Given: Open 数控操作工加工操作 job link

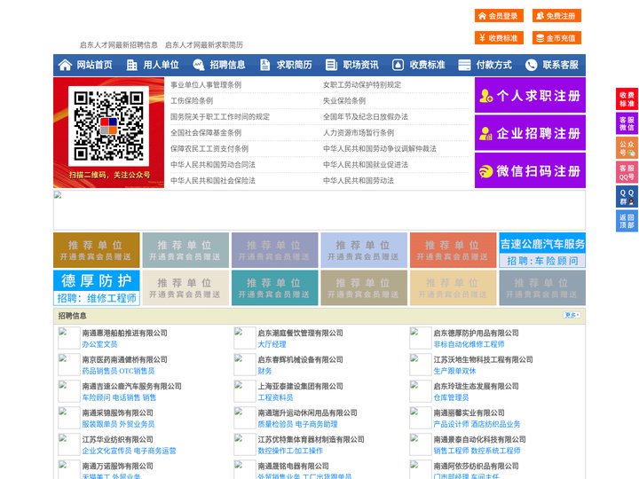Looking at the screenshot, I should point(290,451).
